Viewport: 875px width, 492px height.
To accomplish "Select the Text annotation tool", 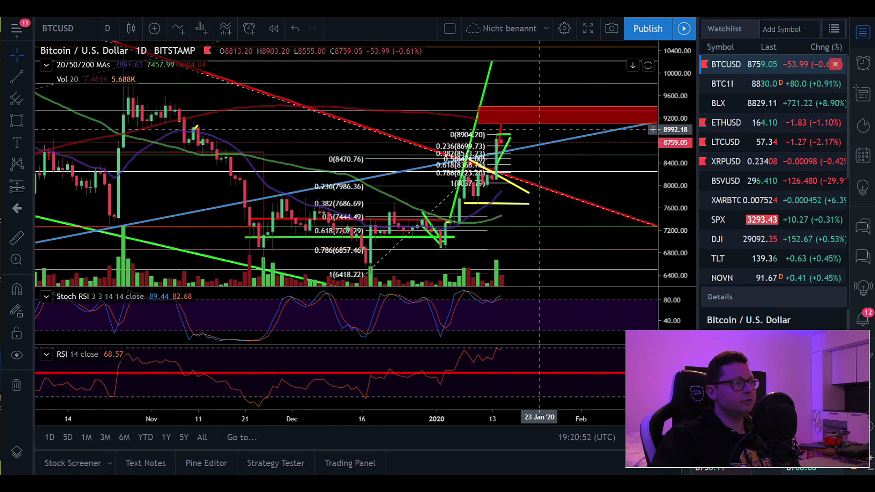I will point(17,143).
